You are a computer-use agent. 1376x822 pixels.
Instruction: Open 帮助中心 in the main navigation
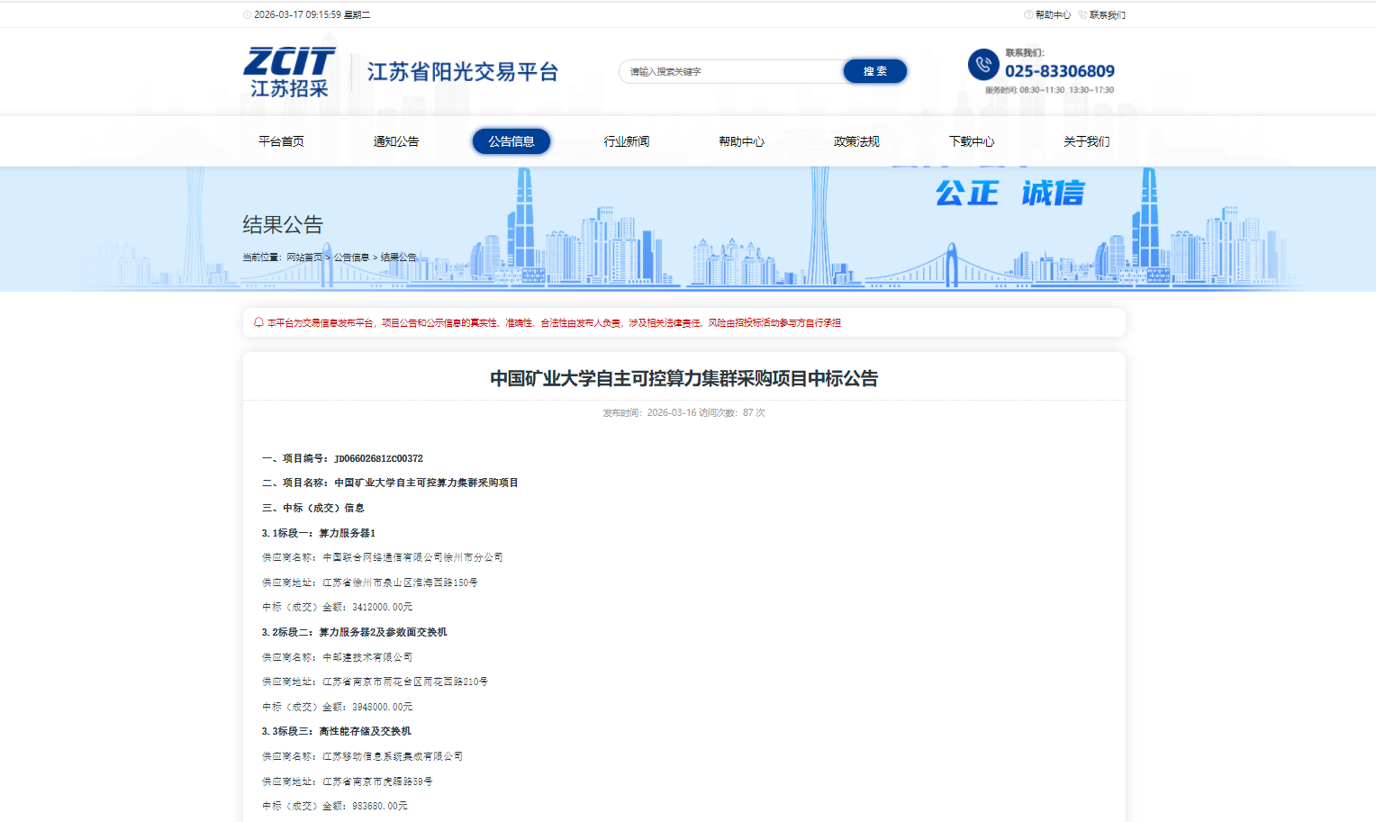(741, 141)
